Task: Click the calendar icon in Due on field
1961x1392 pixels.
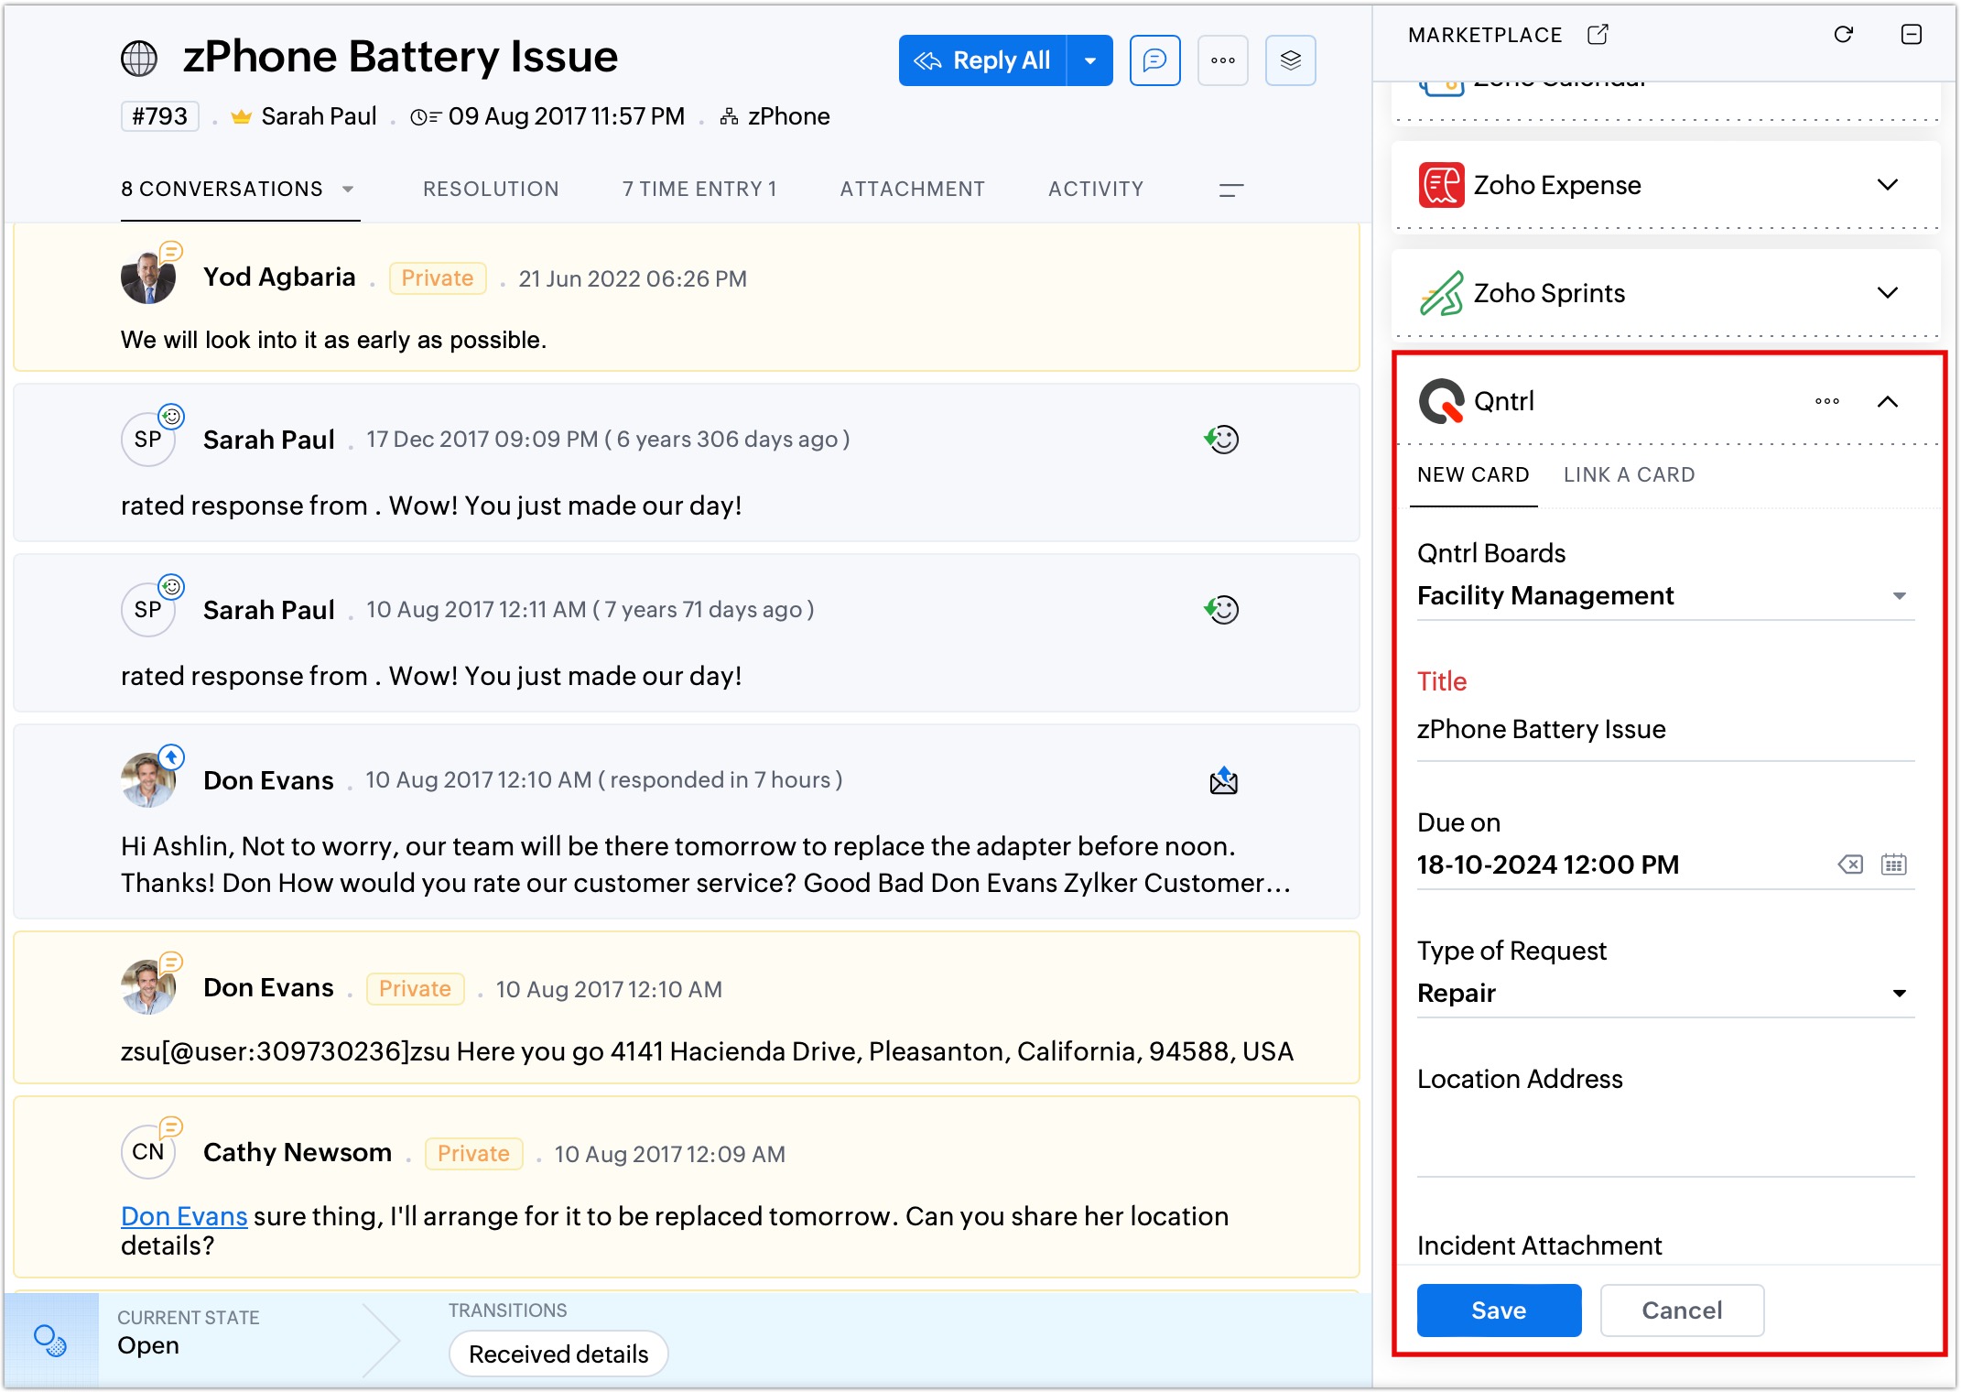Action: pyautogui.click(x=1893, y=864)
